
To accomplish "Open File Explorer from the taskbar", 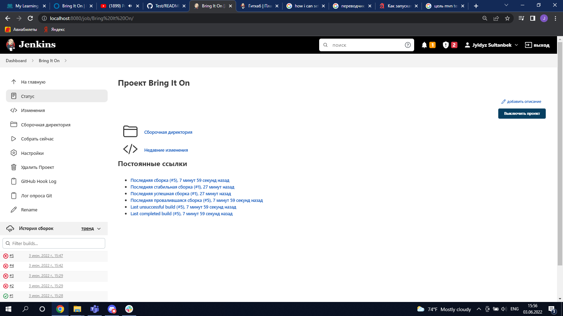I will pyautogui.click(x=77, y=309).
